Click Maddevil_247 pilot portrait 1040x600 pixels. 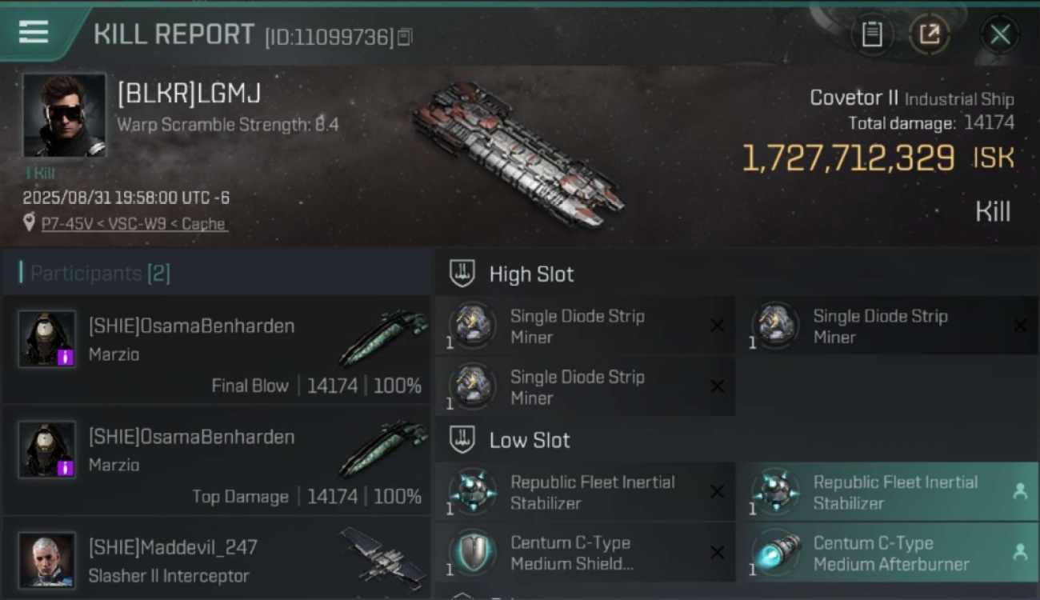(x=47, y=560)
